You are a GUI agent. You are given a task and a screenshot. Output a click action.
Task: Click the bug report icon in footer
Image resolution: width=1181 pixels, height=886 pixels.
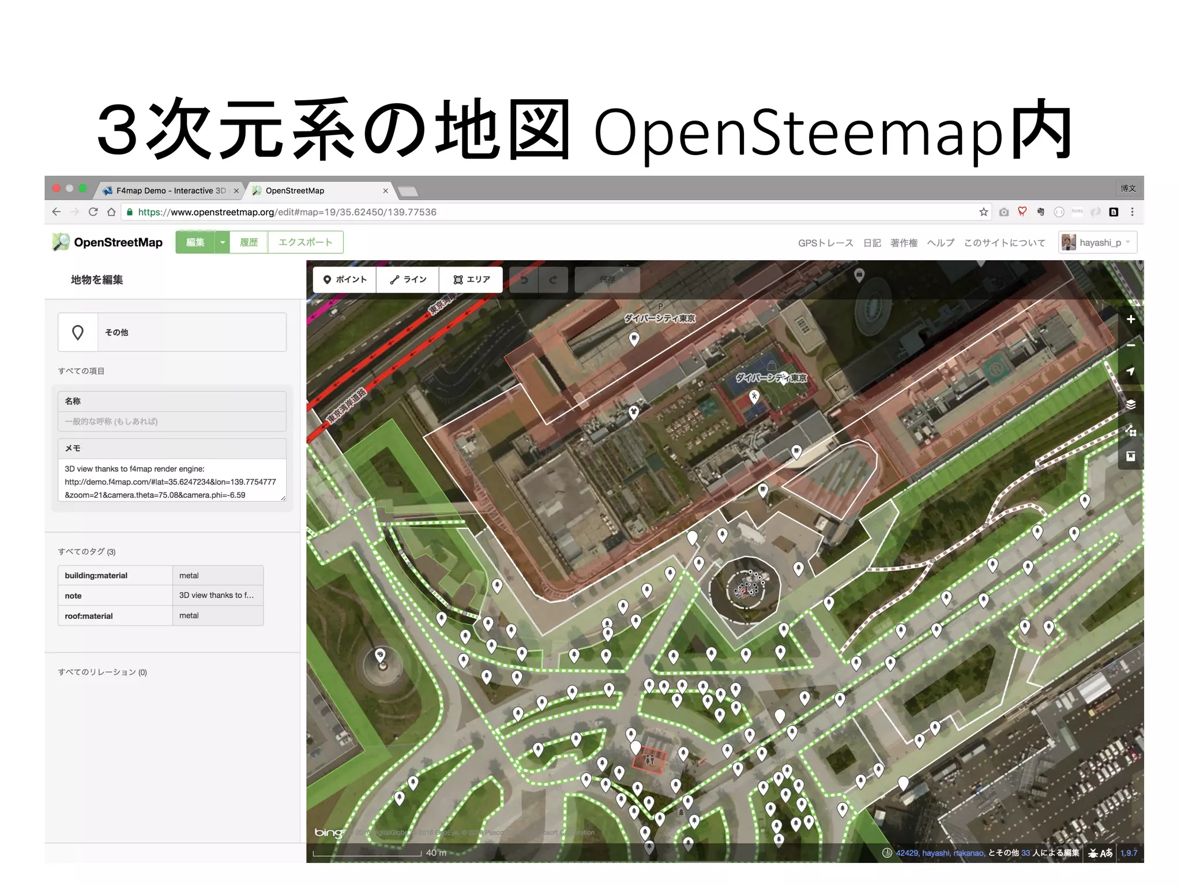click(1093, 853)
